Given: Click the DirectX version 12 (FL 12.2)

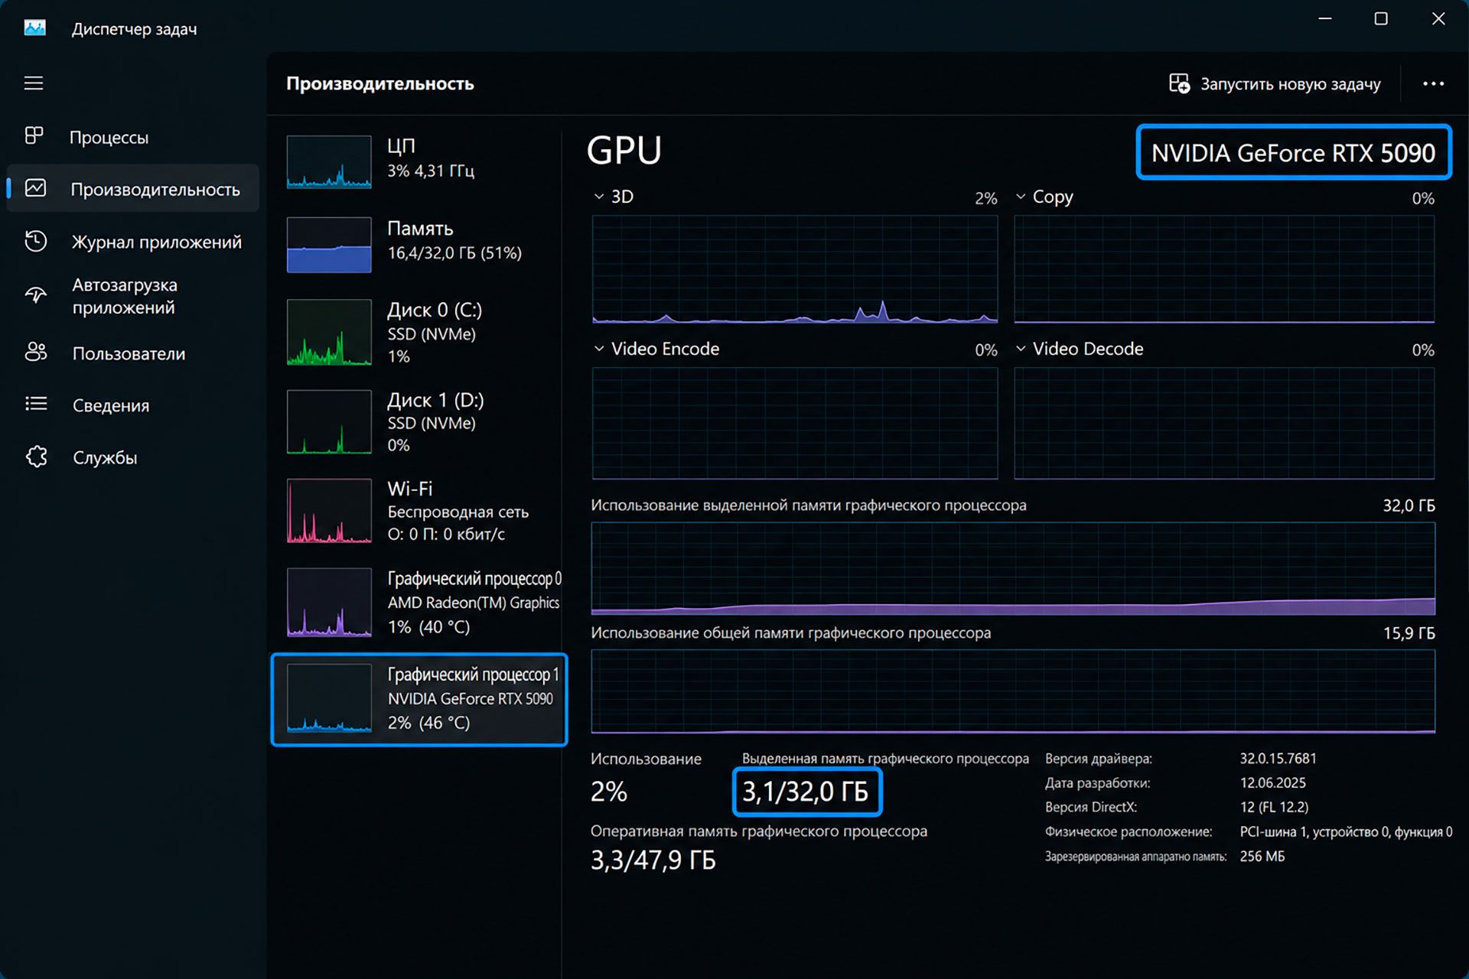Looking at the screenshot, I should click(x=1274, y=807).
